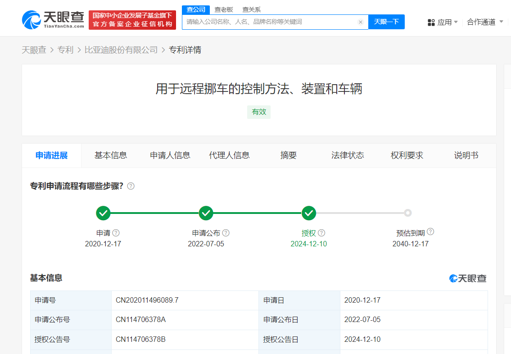
Task: Select the 查老板 menu item
Action: tap(224, 9)
